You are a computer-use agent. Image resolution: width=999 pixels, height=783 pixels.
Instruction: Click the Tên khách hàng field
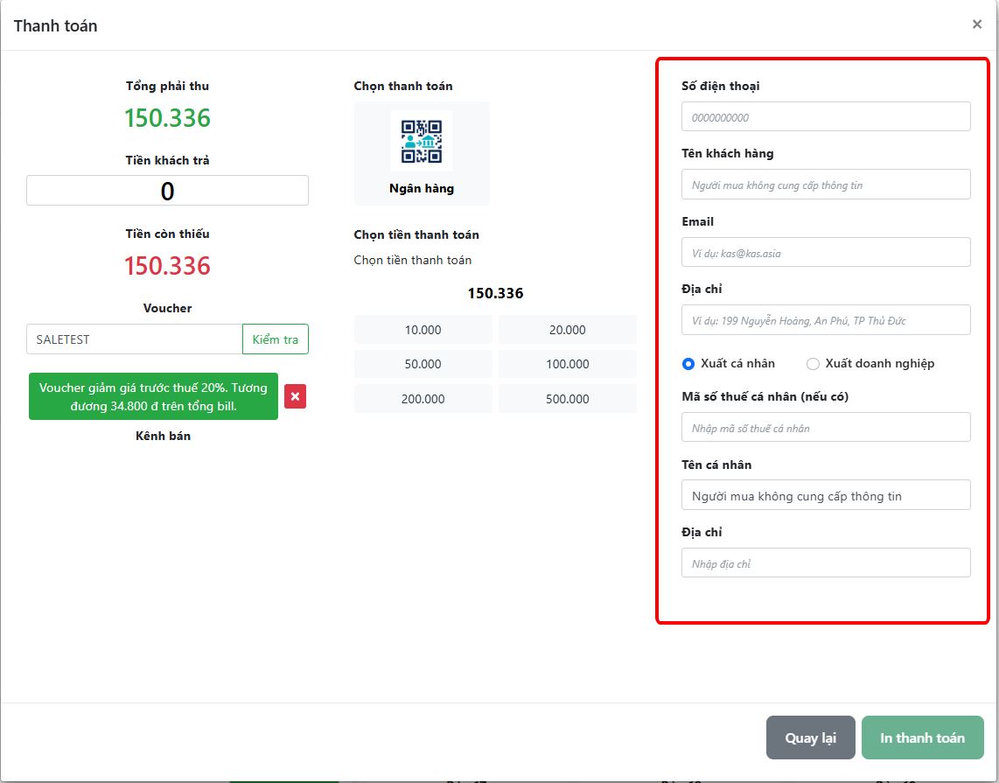pyautogui.click(x=825, y=185)
